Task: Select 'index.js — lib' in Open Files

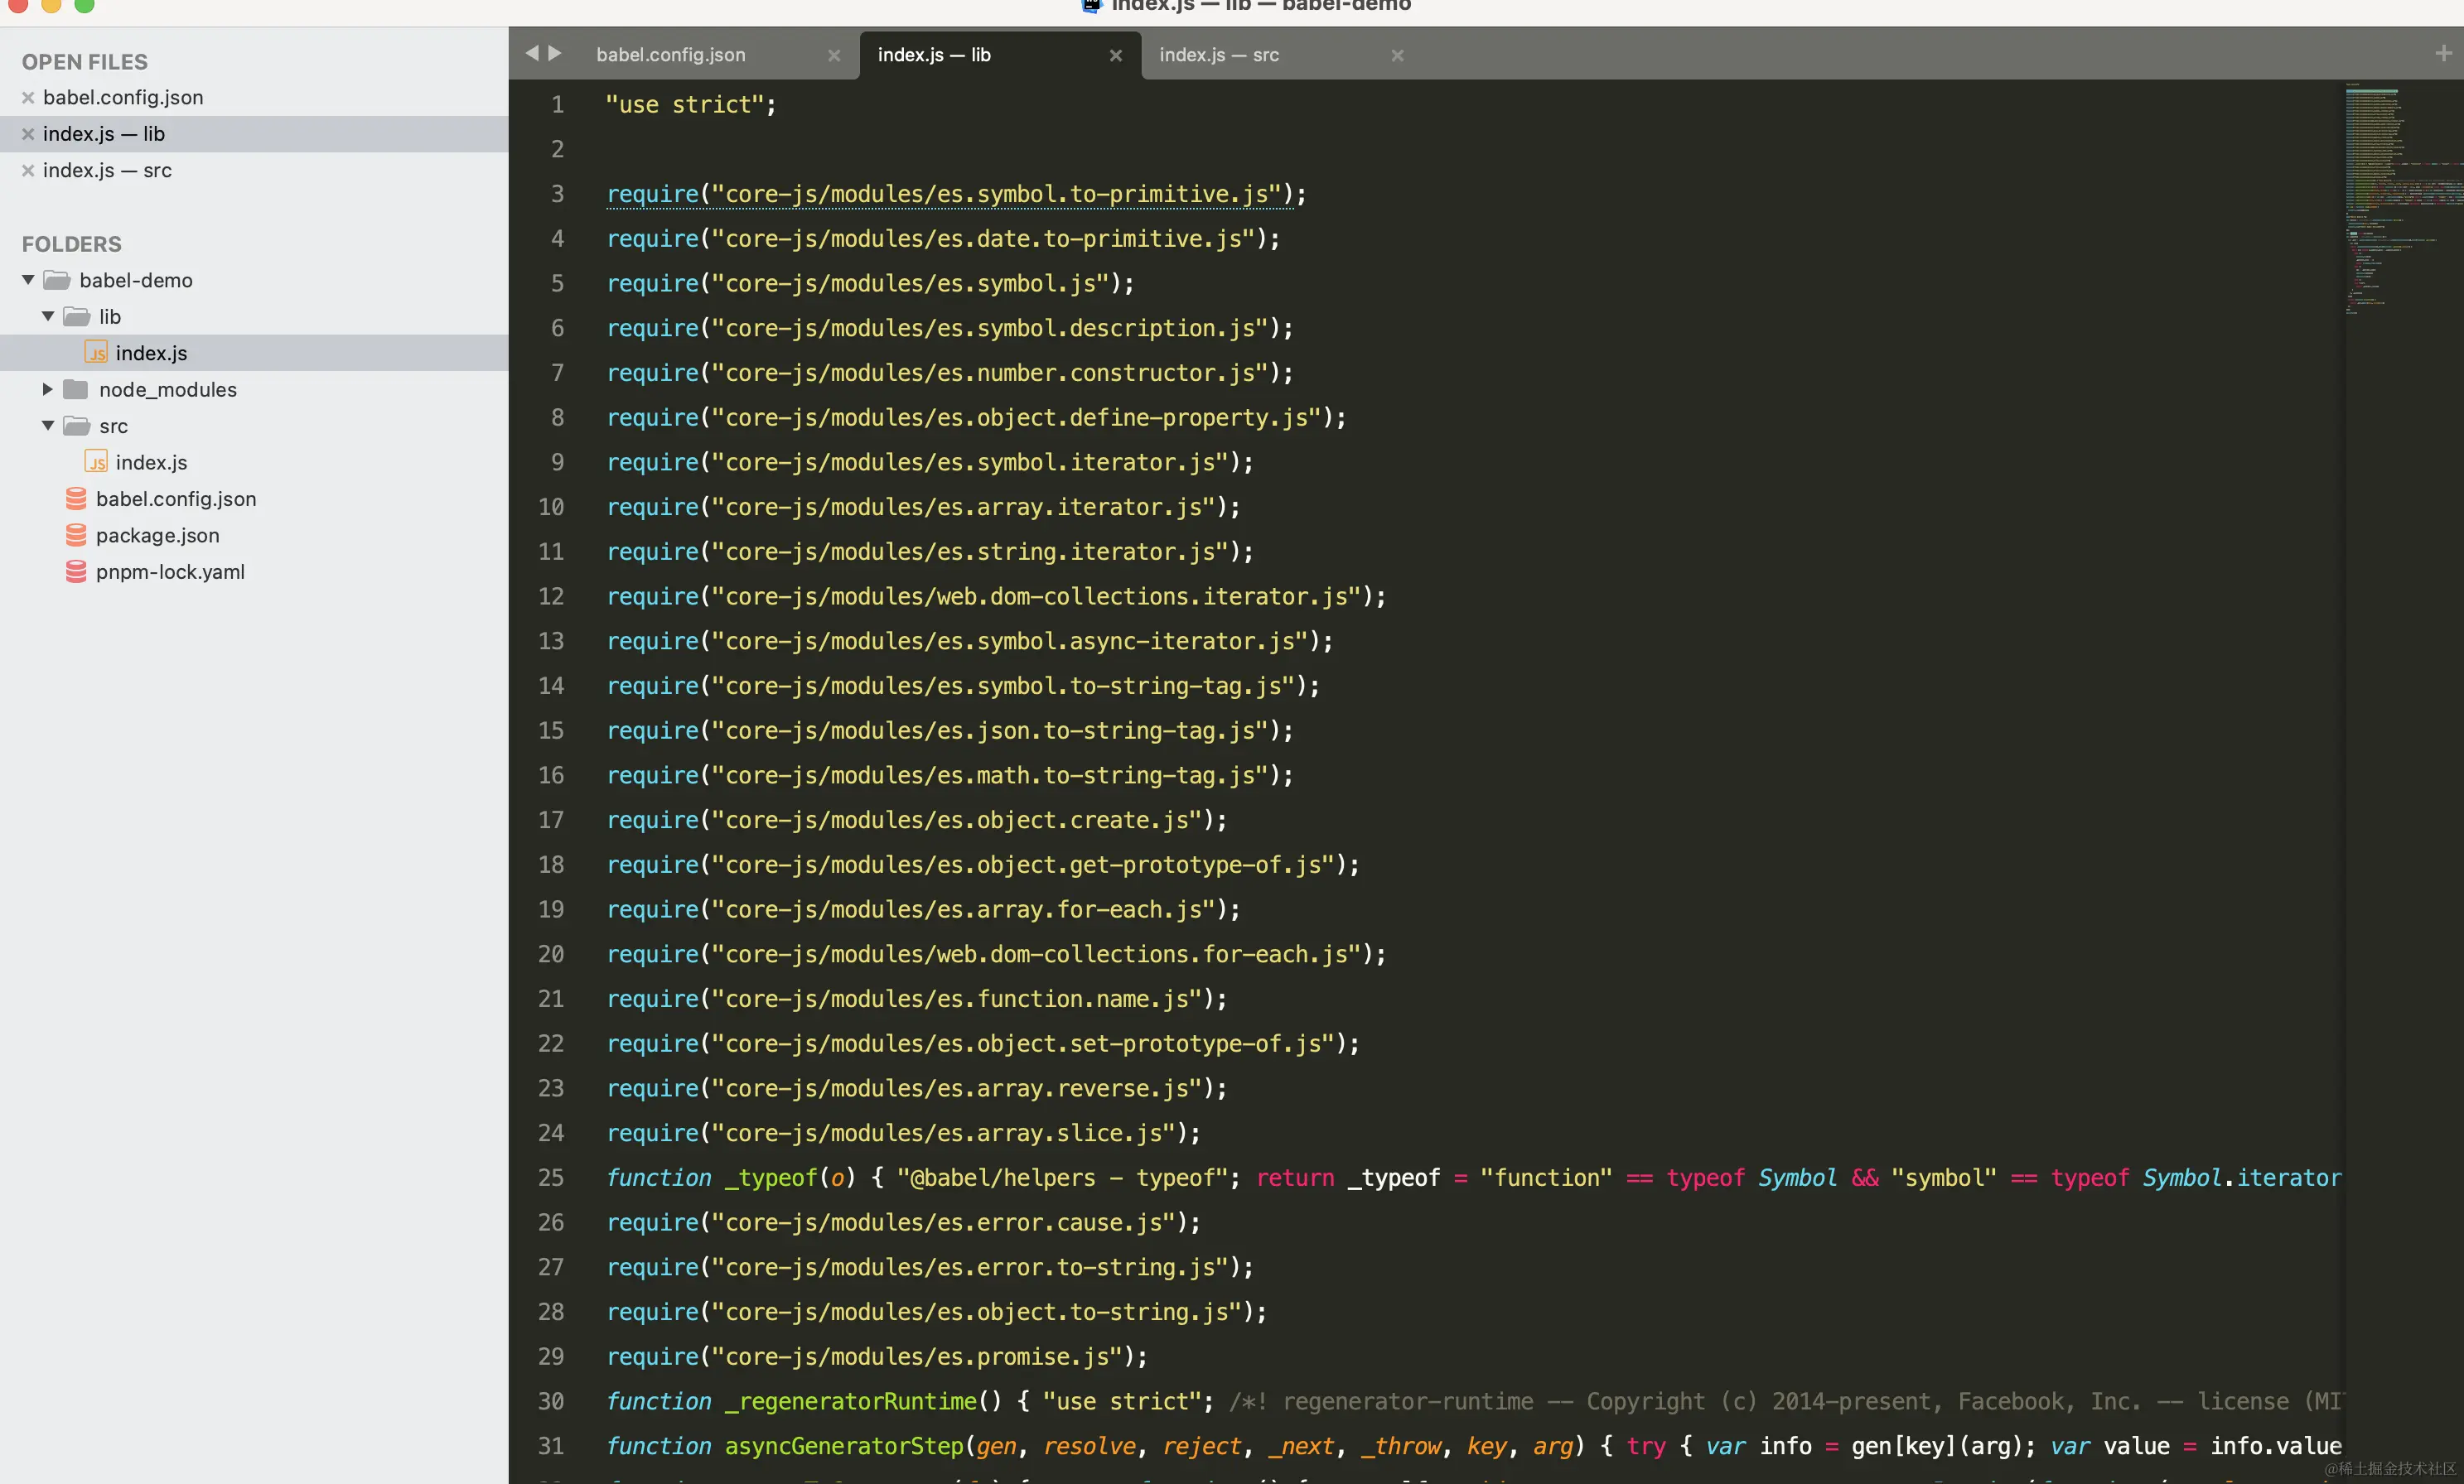Action: click(x=104, y=134)
